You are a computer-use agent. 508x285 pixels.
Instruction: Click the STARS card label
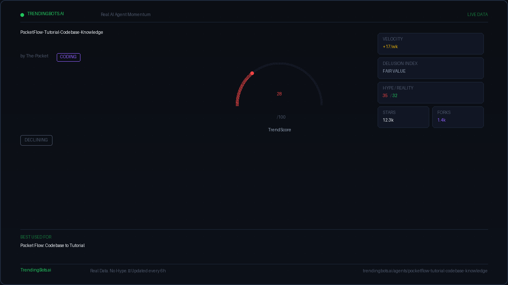(x=389, y=112)
